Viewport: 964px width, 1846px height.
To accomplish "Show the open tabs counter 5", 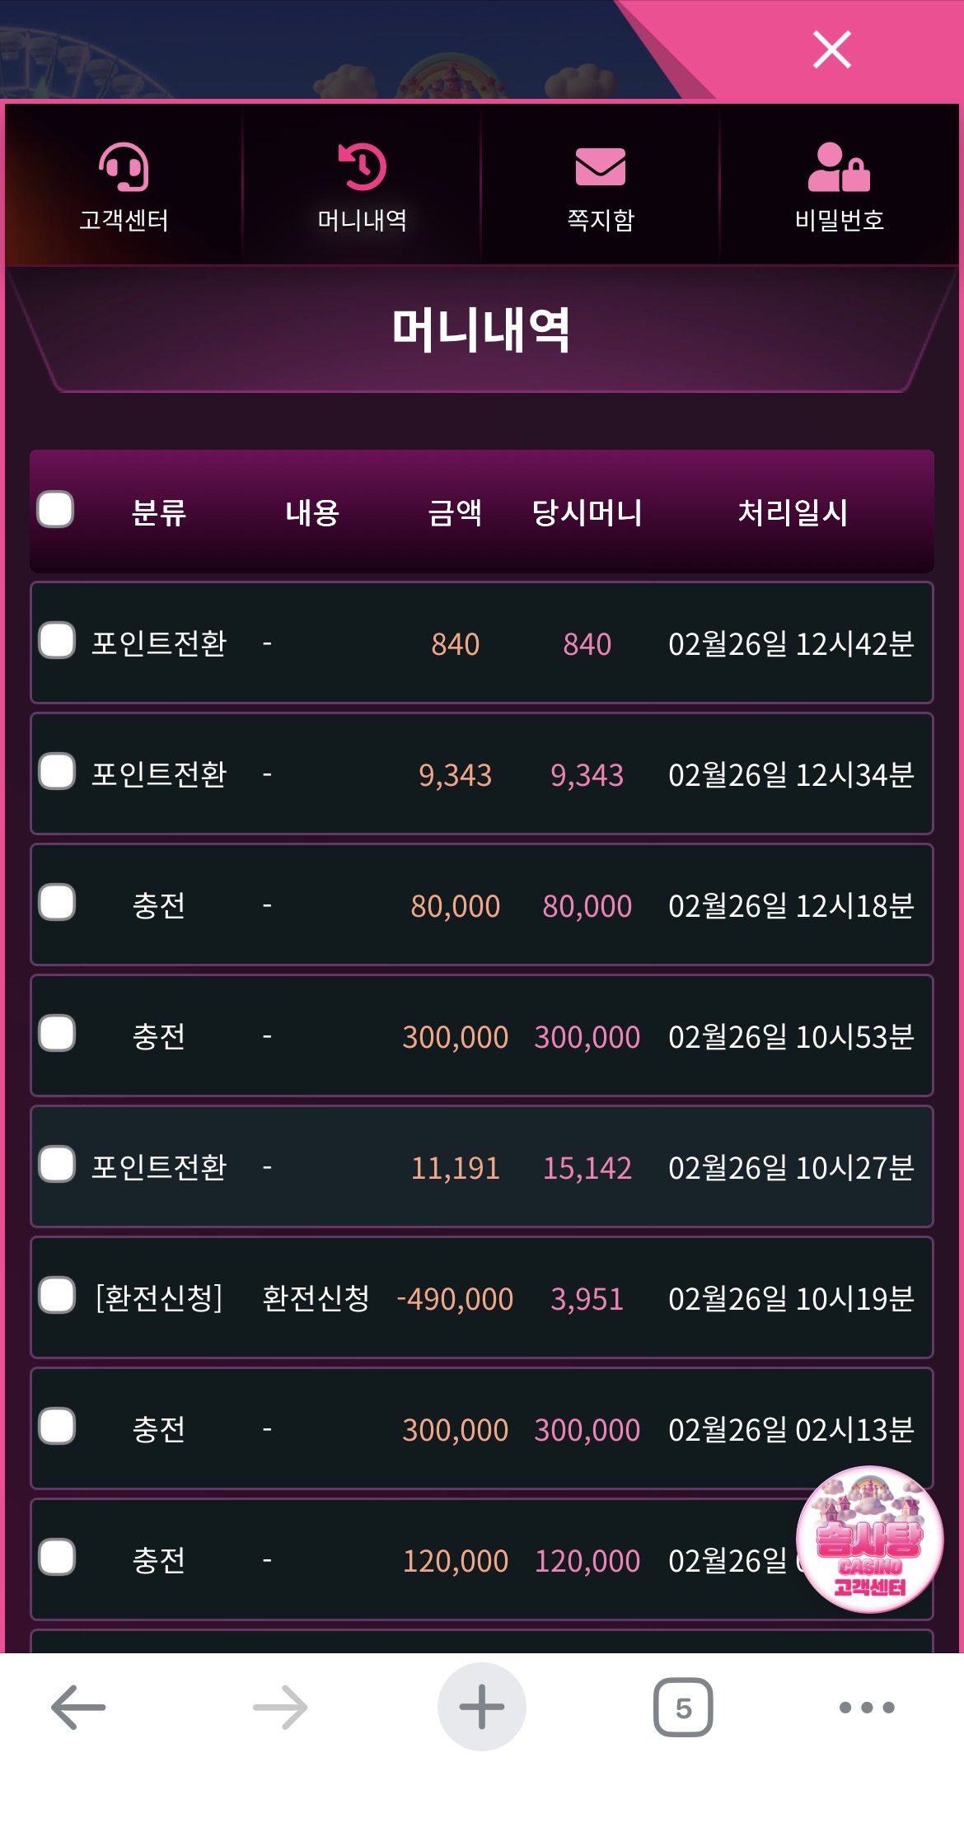I will coord(683,1708).
